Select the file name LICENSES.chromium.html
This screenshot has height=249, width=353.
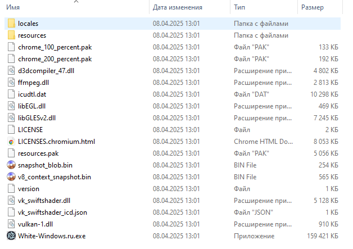click(x=57, y=142)
